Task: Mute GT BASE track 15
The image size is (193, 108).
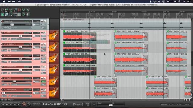Action: 42,33
